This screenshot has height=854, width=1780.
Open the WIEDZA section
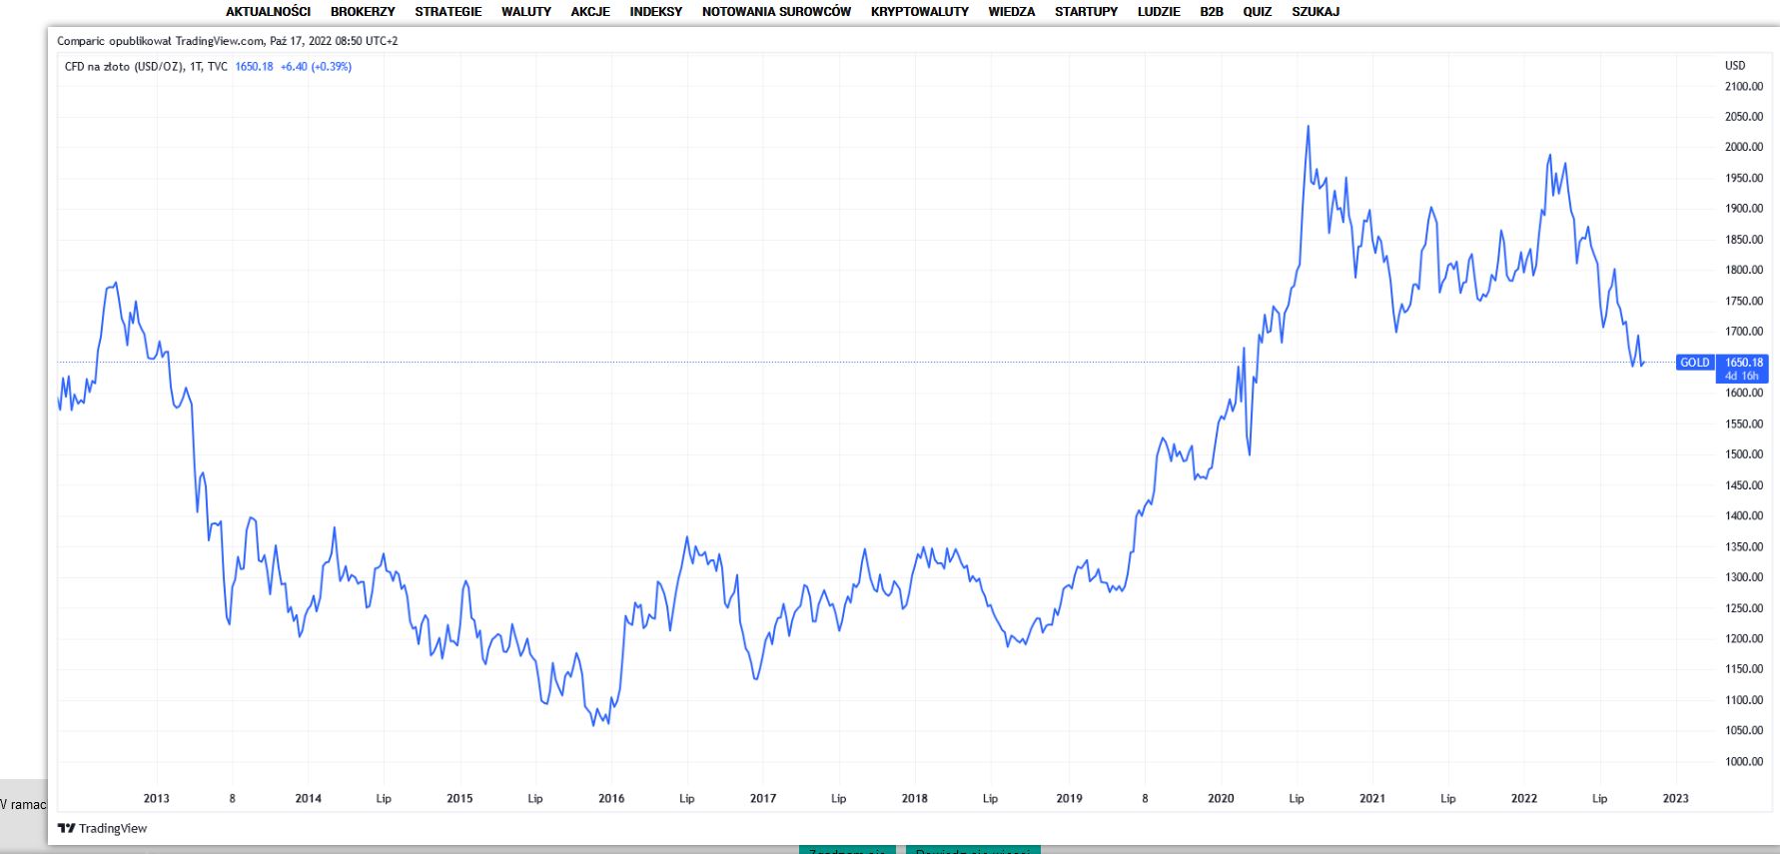click(x=1011, y=12)
